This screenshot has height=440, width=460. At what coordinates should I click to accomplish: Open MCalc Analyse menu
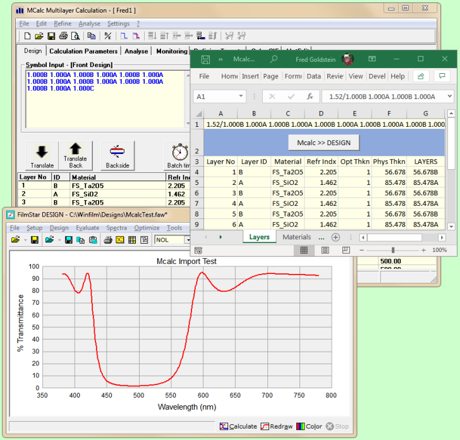pos(89,23)
